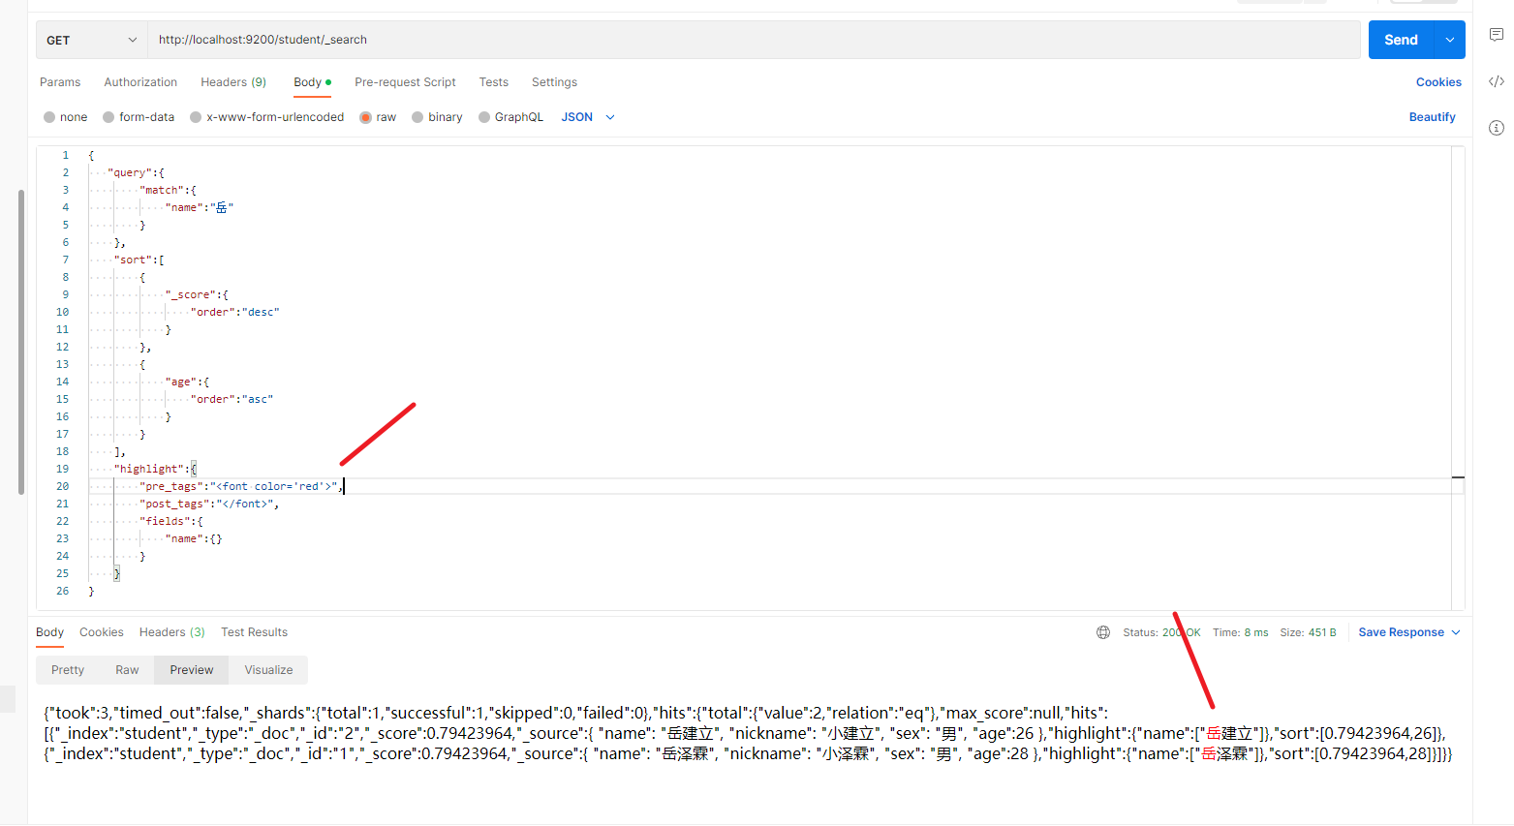Click the "fields" line in editor
This screenshot has height=826, width=1514.
pos(171,521)
